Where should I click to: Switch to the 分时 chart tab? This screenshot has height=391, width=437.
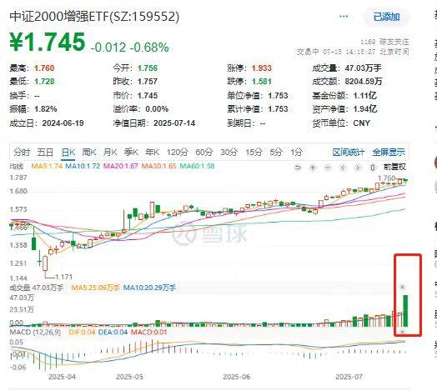point(22,153)
